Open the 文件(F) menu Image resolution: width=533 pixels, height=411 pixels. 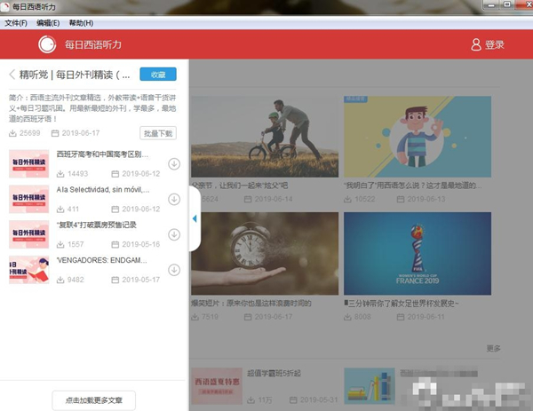(16, 23)
